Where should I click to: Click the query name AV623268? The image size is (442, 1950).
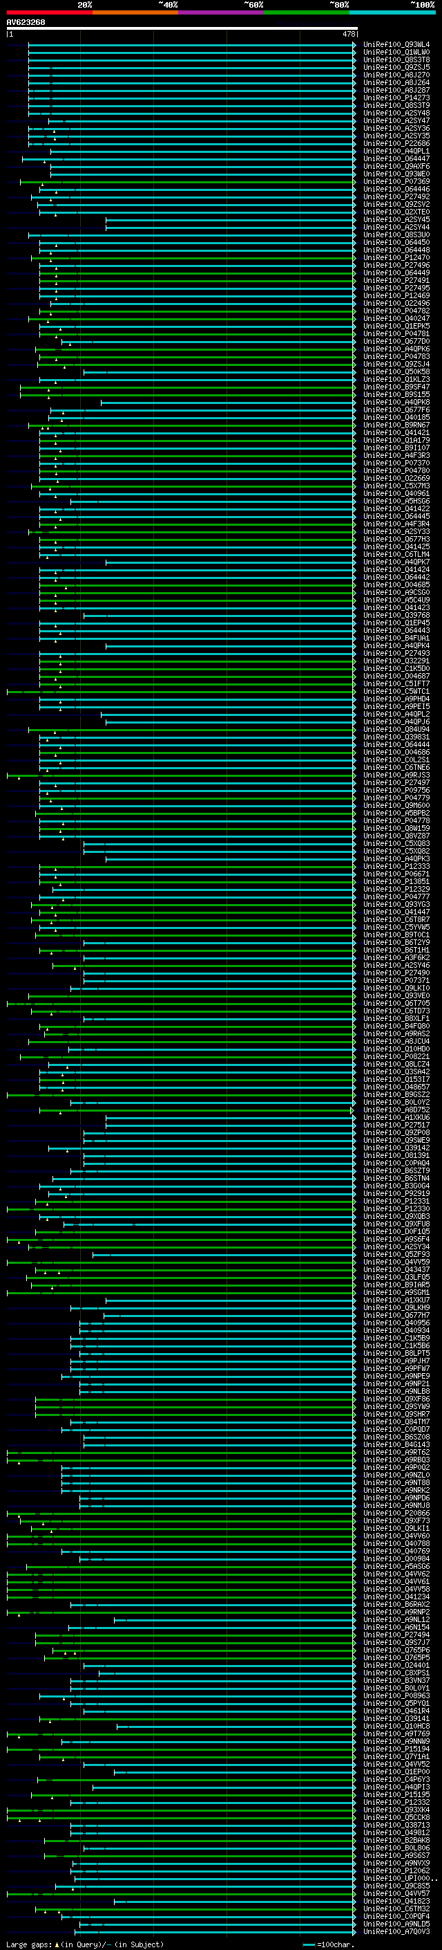(26, 22)
